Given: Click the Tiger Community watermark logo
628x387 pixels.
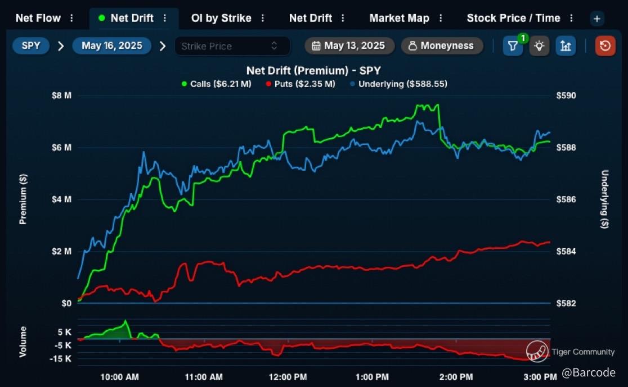Looking at the screenshot, I should (537, 352).
